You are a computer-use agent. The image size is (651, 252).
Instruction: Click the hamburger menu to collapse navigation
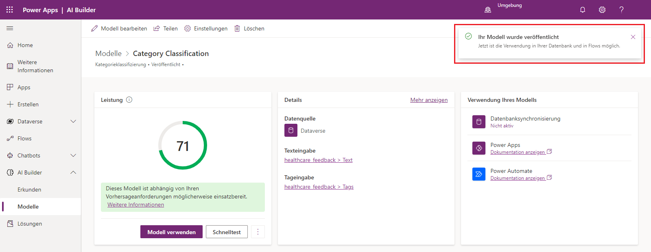click(10, 28)
